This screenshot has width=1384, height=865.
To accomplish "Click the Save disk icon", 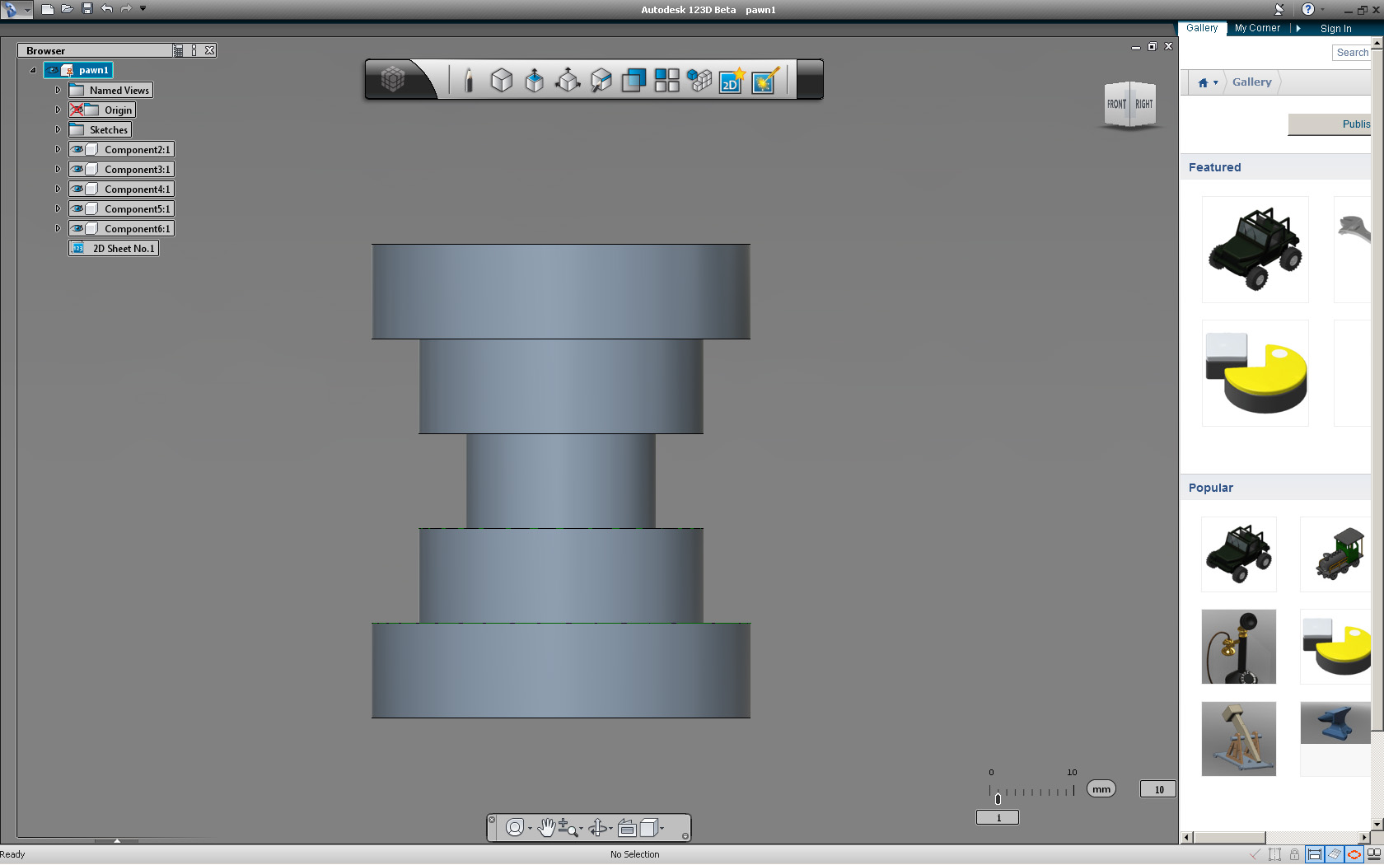I will point(87,9).
